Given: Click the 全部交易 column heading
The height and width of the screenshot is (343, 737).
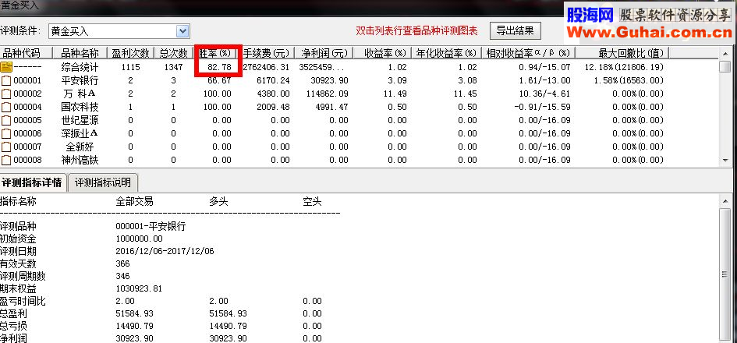Looking at the screenshot, I should 134,202.
